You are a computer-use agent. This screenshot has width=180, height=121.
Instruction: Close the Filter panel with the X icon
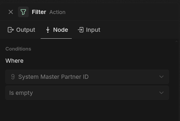(11, 12)
